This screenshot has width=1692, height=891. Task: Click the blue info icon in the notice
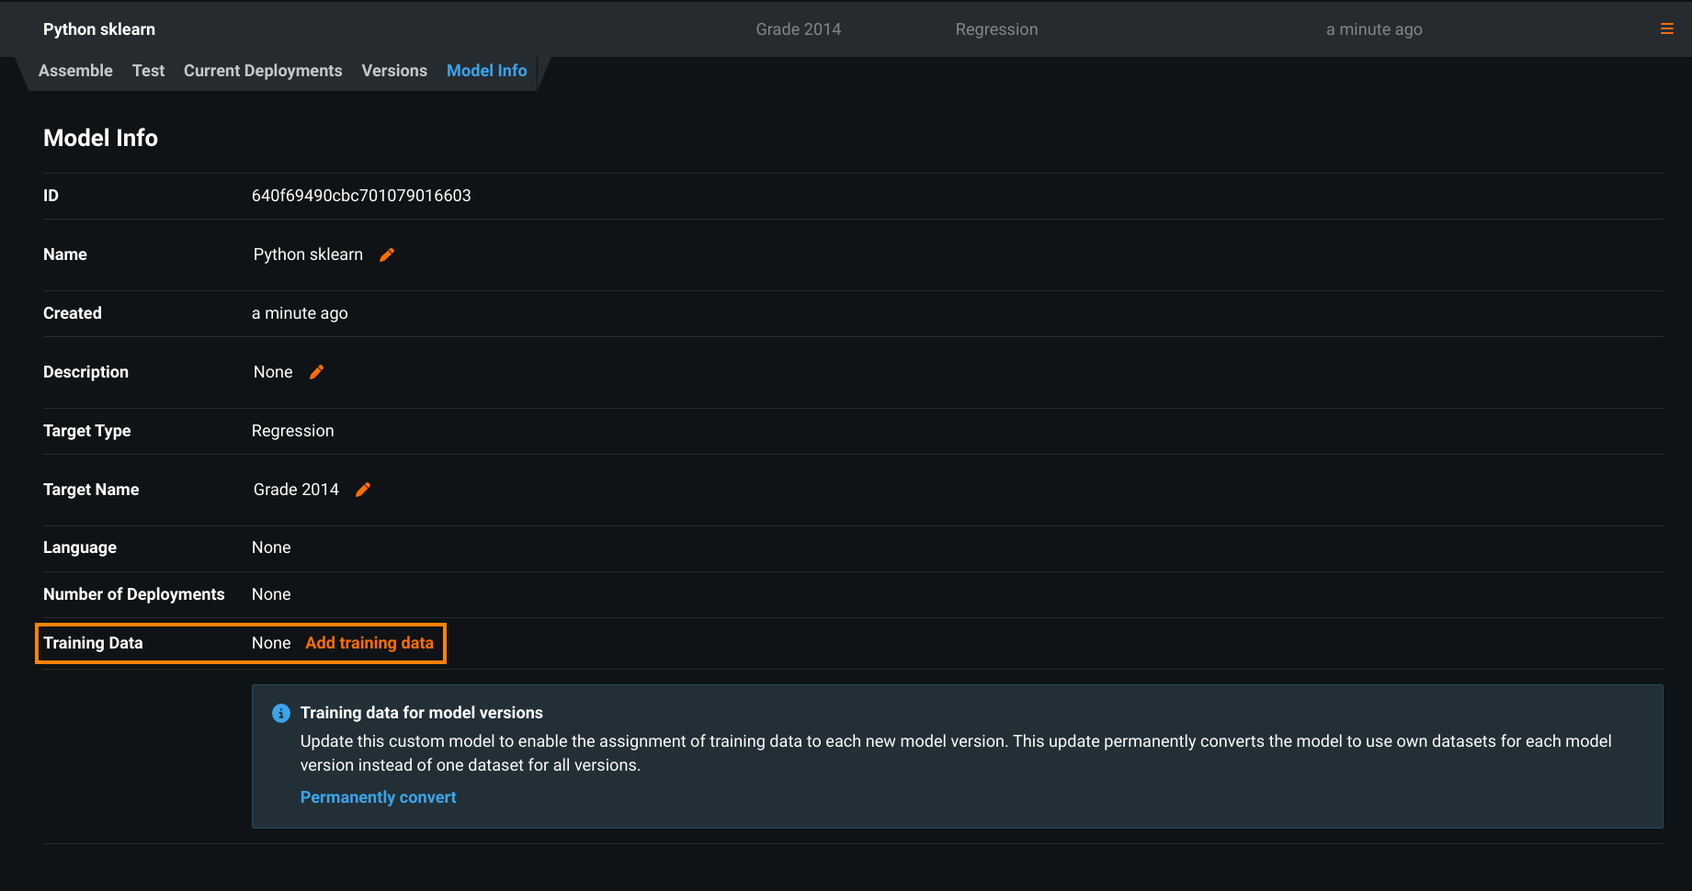point(281,714)
